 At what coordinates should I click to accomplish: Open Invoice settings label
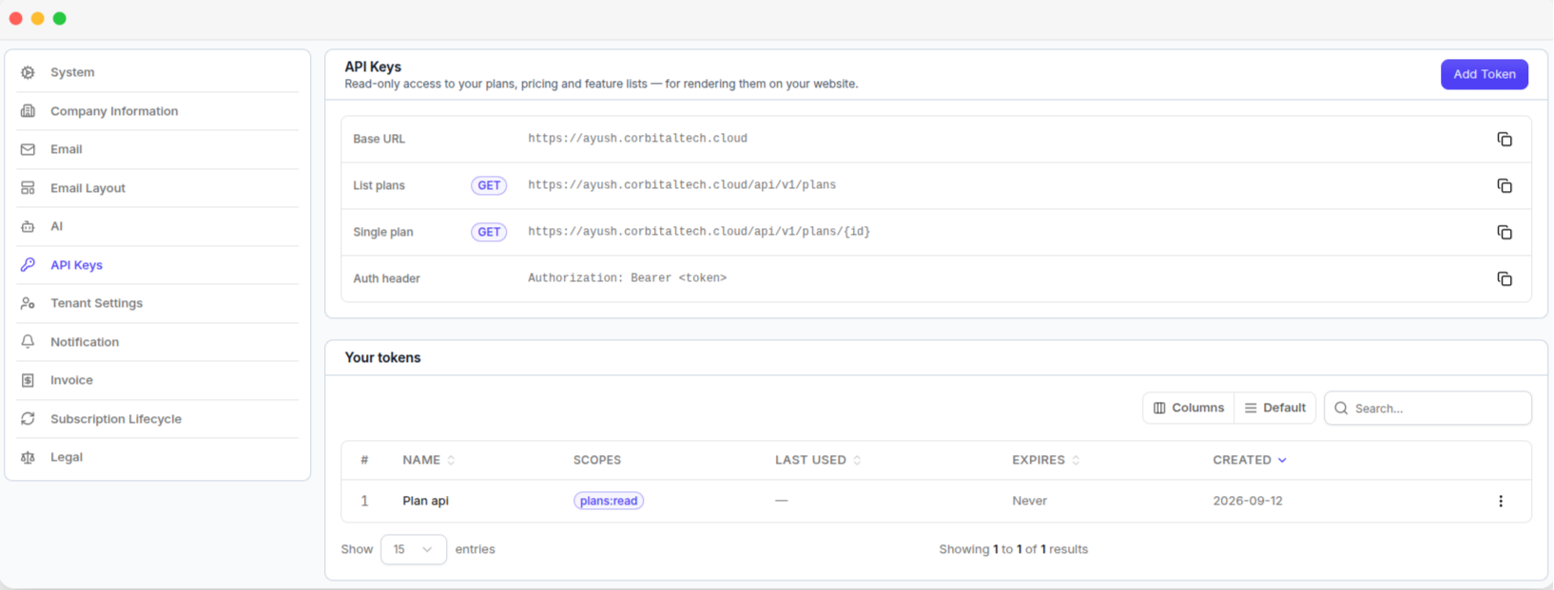pos(71,380)
